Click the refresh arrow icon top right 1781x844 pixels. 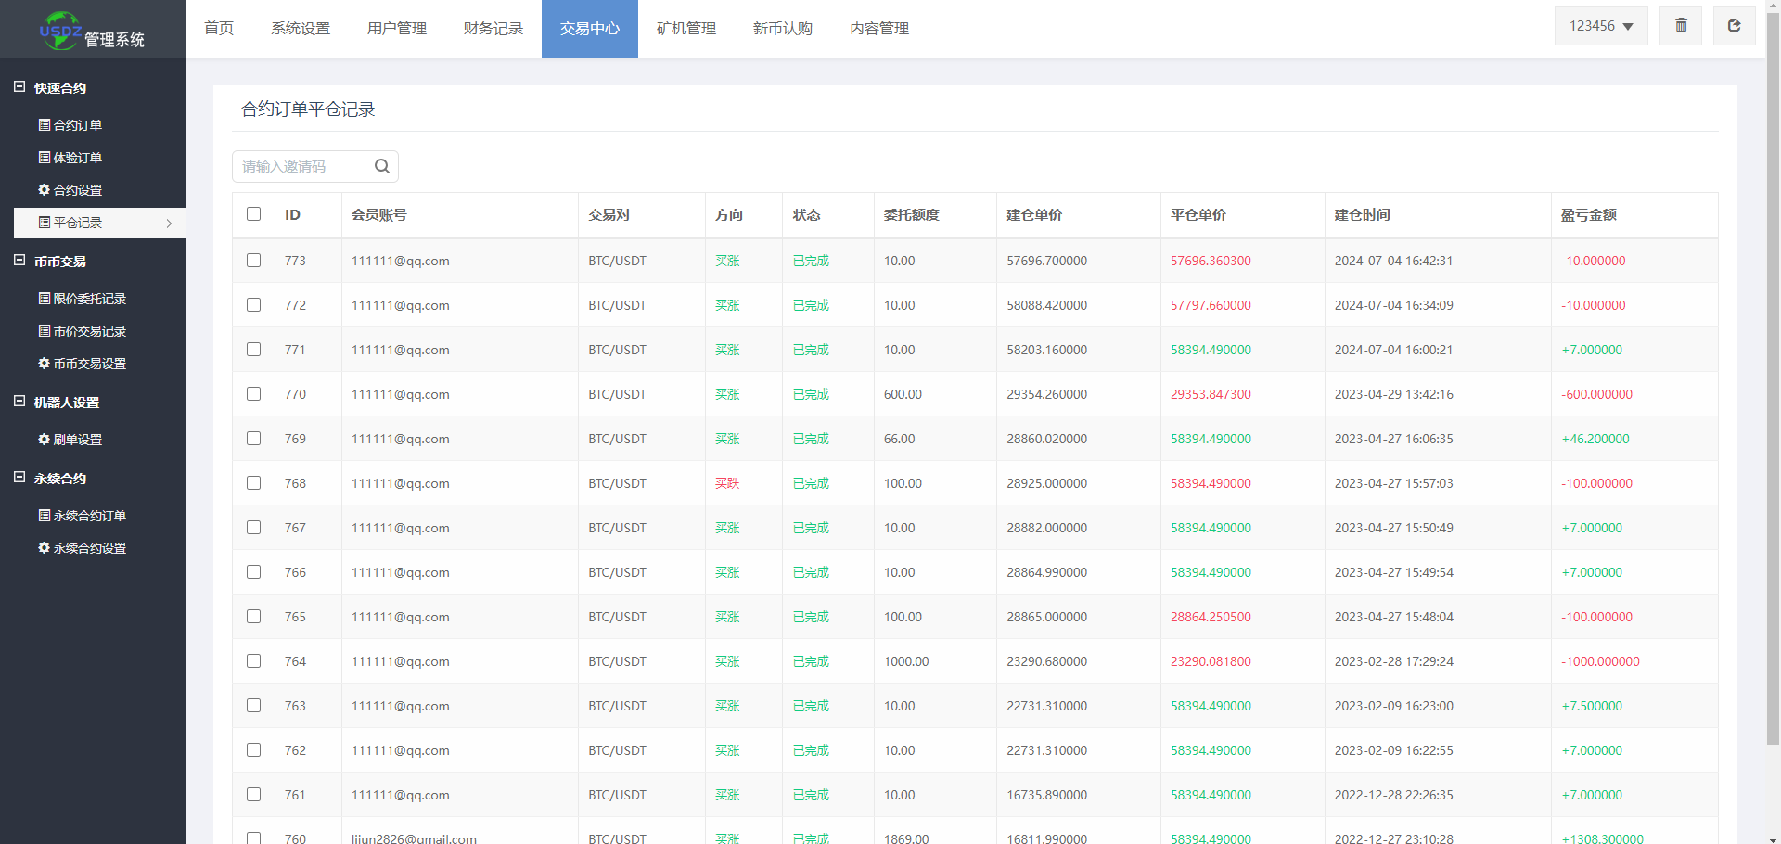(x=1734, y=26)
